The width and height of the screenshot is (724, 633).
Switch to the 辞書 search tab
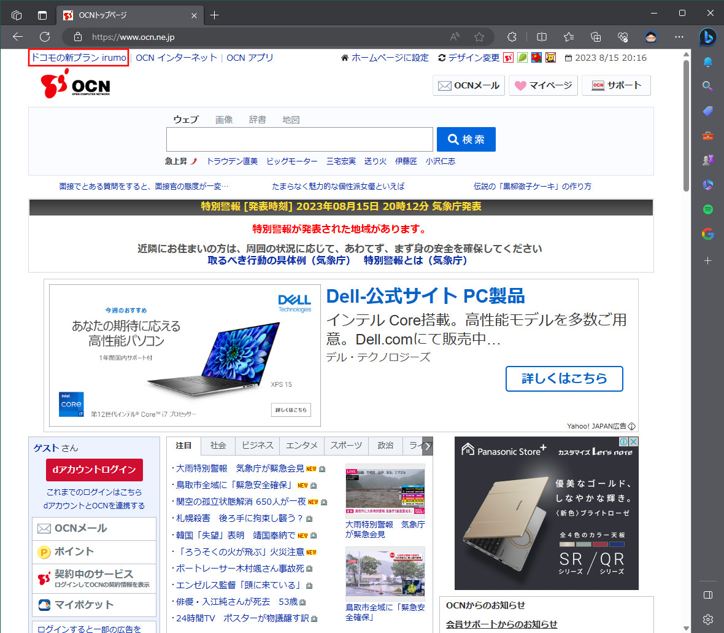coord(257,120)
